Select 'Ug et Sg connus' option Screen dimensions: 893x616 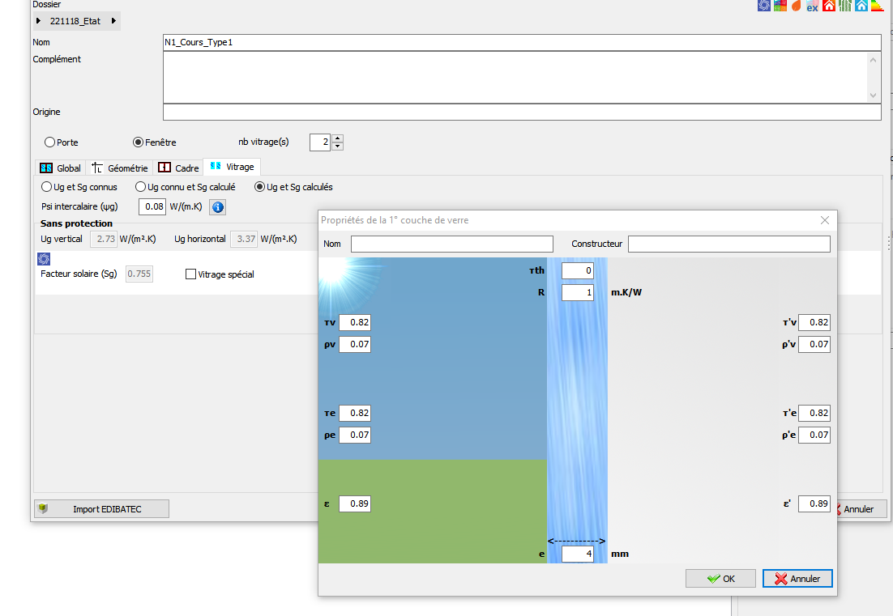tap(46, 187)
